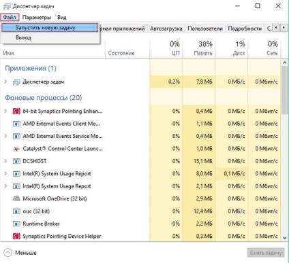Click the vertical scrollbar thumb
The width and height of the screenshot is (289, 263).
(x=285, y=90)
